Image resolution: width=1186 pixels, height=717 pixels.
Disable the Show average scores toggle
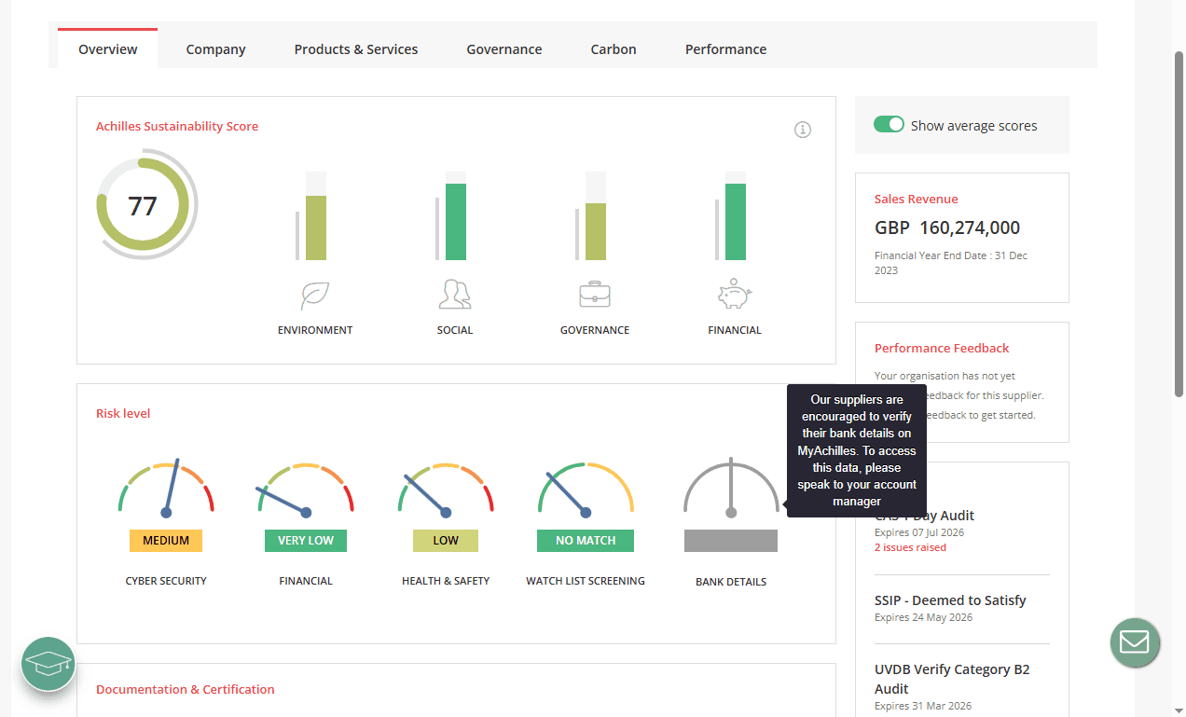tap(889, 124)
